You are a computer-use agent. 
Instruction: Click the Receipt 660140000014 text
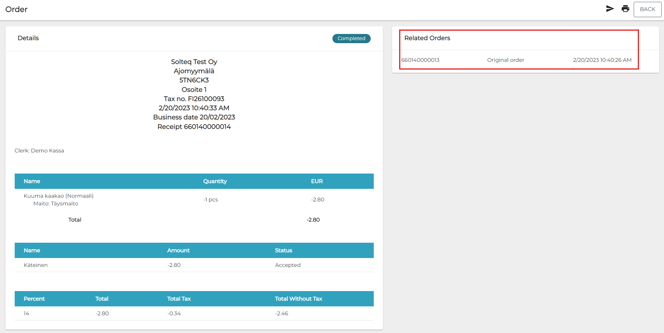194,127
